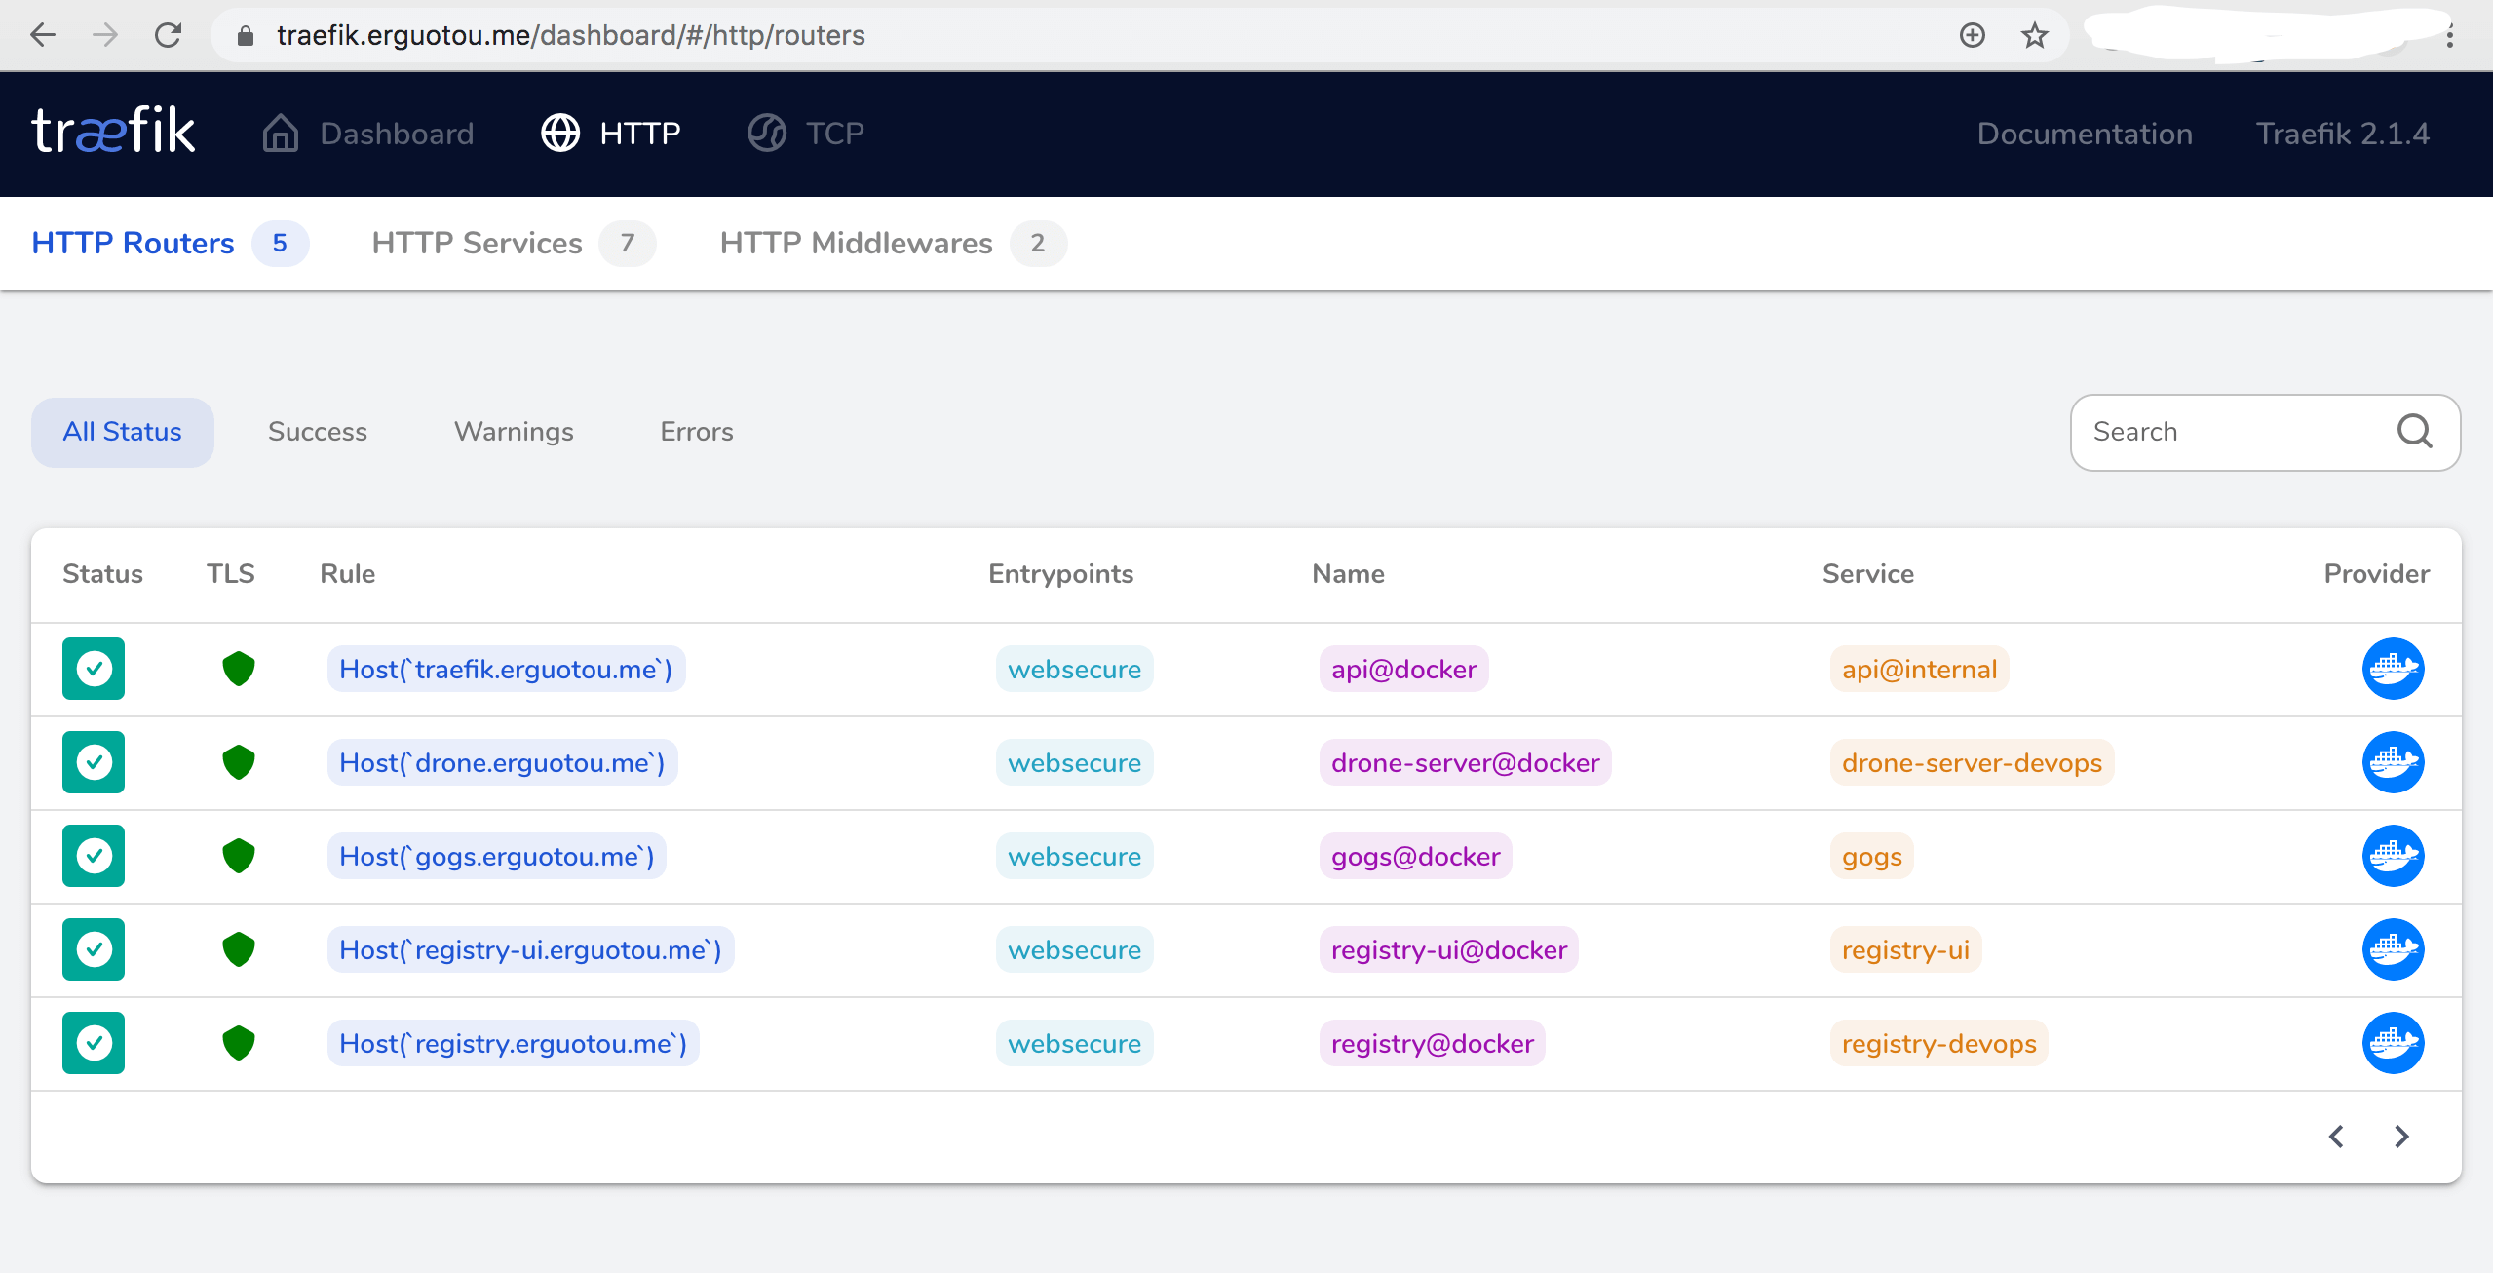
Task: Click TLS shield for registry-ui.erguotou.me row
Action: (238, 949)
